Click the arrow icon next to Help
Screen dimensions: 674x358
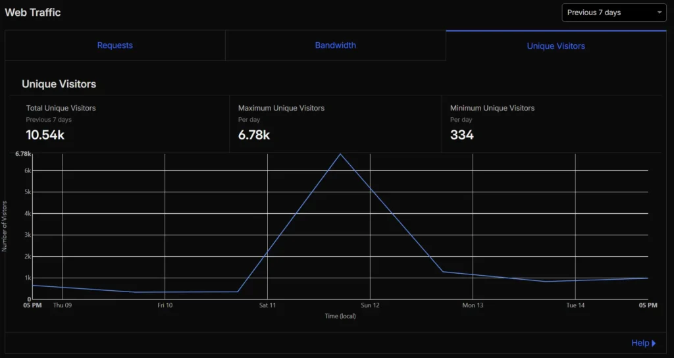654,343
